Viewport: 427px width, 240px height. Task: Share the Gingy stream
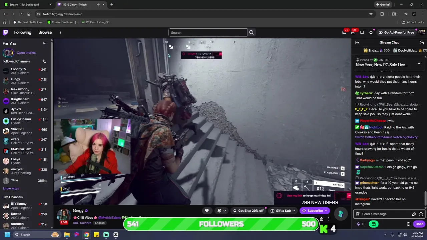(322, 219)
